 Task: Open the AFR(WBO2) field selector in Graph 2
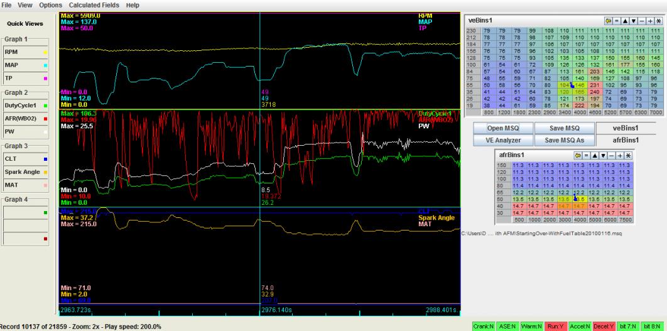click(25, 119)
